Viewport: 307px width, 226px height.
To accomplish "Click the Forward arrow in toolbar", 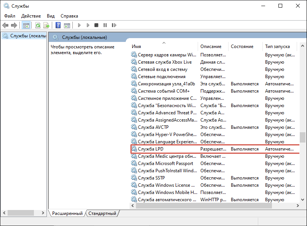I will [x=14, y=26].
